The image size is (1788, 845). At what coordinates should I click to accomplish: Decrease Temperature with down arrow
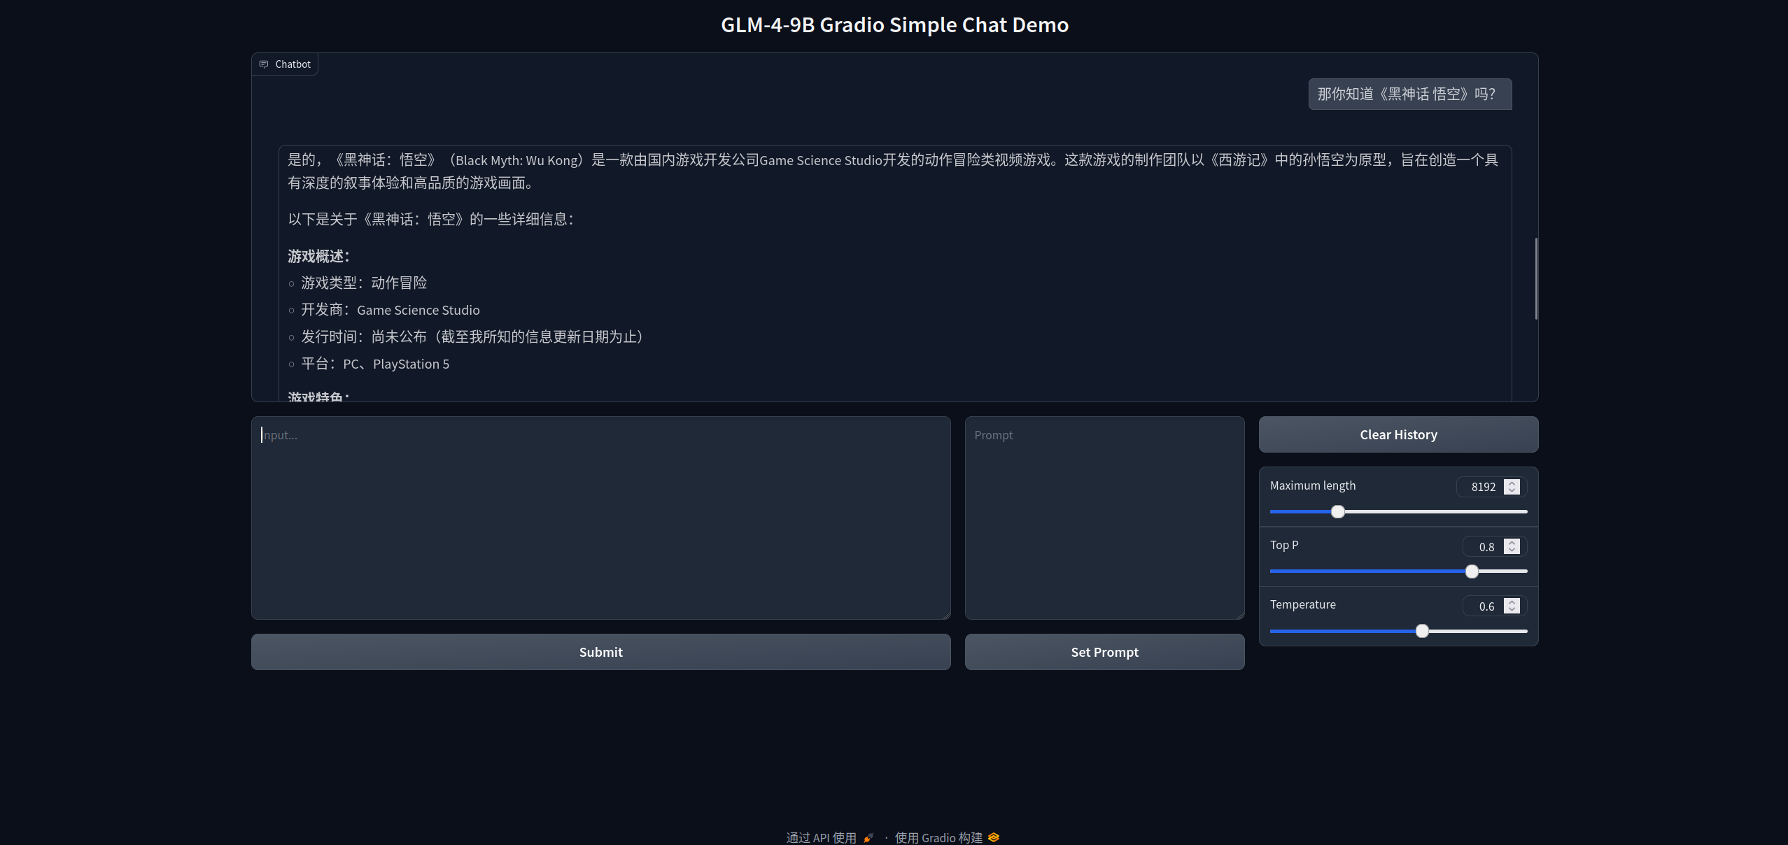tap(1512, 610)
